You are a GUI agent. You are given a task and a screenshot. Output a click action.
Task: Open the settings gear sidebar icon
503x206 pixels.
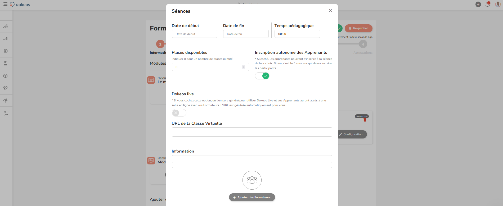6,51
